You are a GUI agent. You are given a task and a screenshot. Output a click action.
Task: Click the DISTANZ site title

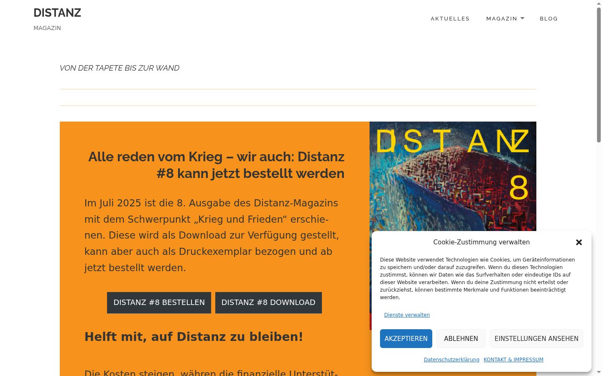pos(57,13)
